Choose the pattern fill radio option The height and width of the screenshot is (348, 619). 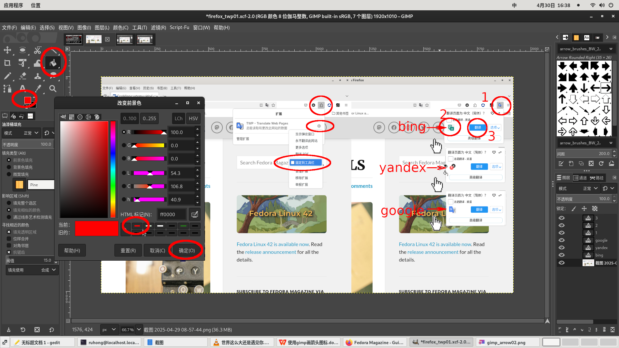9,174
